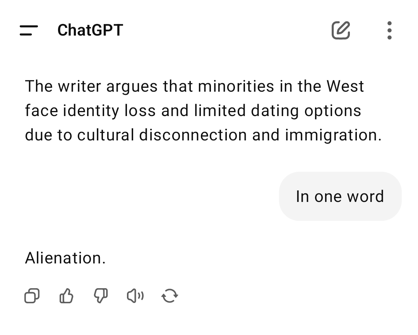The height and width of the screenshot is (335, 418).
Task: Select the 'In one word' user message bubble
Action: click(340, 197)
